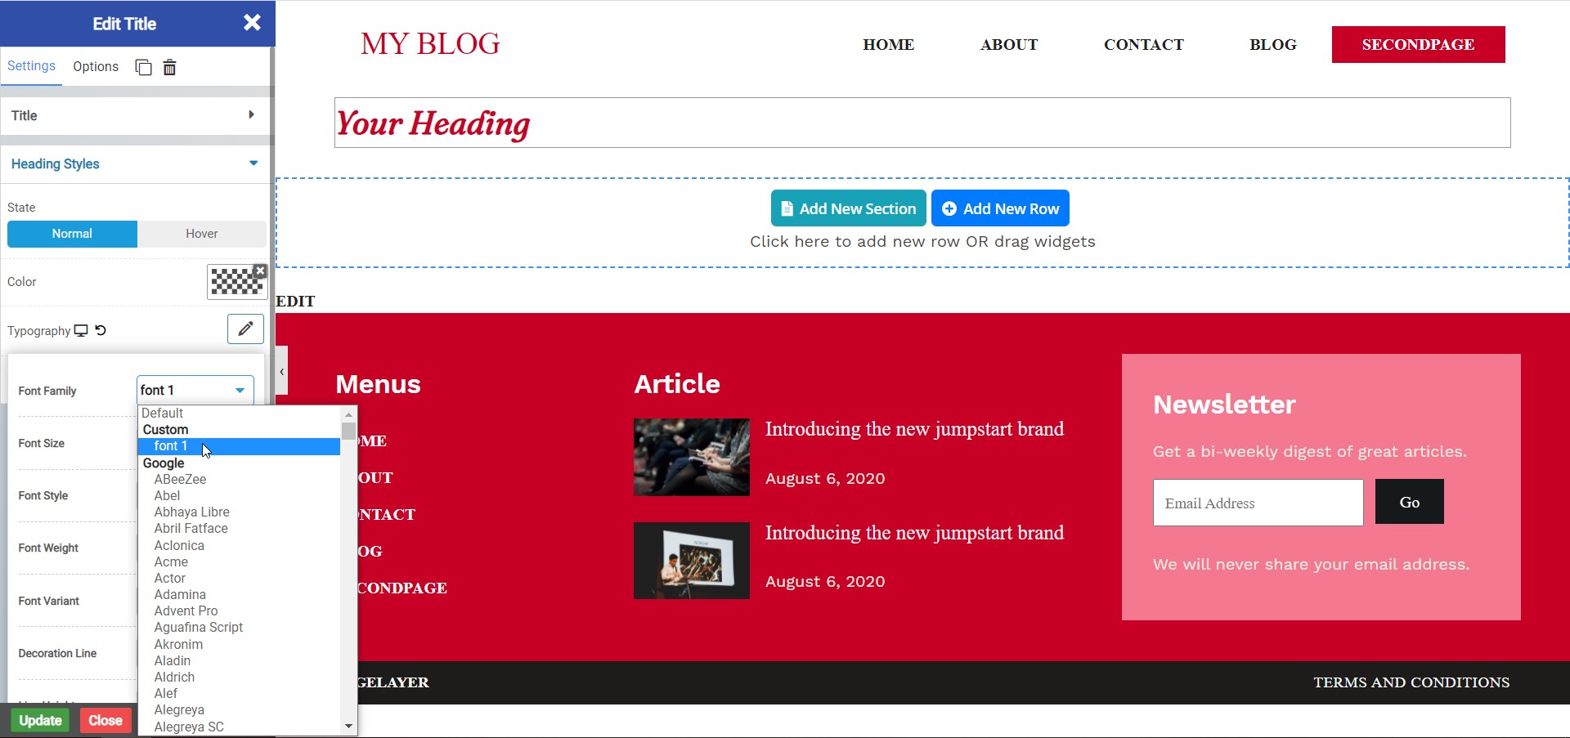1570x738 pixels.
Task: Open the BLOG menu item
Action: [1272, 45]
